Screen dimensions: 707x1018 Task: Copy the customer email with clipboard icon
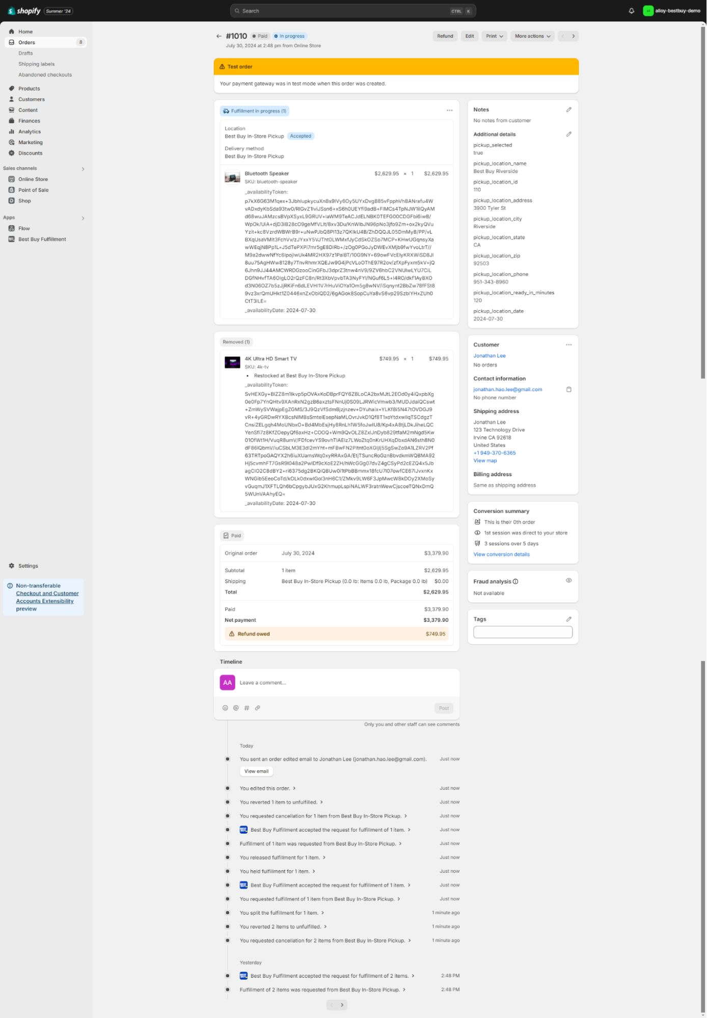pos(569,390)
